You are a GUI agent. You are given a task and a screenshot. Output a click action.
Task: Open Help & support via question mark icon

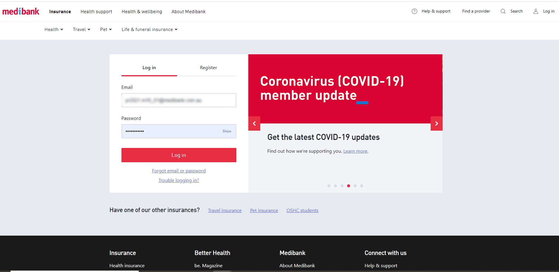[414, 11]
